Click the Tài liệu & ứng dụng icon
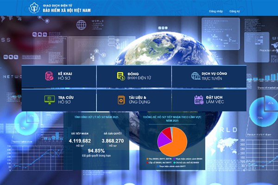Viewport: 278px width, 185px height. [x=120, y=99]
